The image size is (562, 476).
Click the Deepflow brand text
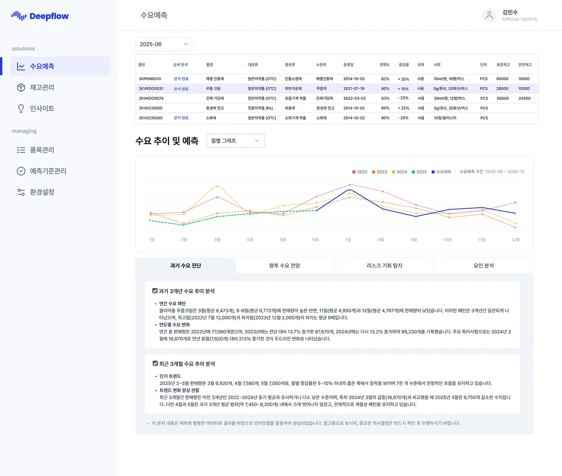(49, 16)
